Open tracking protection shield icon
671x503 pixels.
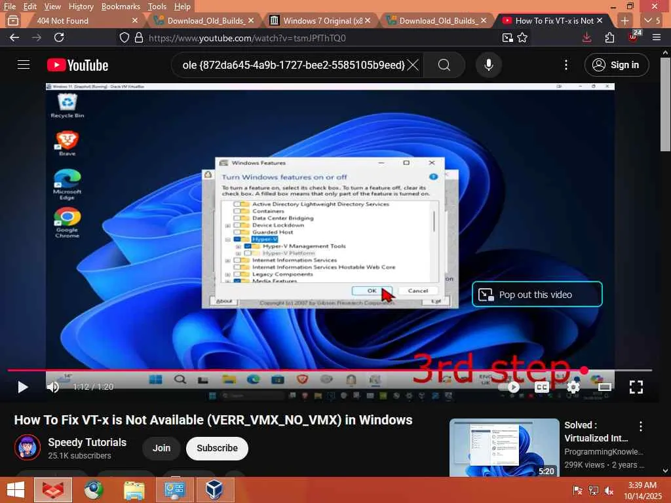click(x=124, y=37)
